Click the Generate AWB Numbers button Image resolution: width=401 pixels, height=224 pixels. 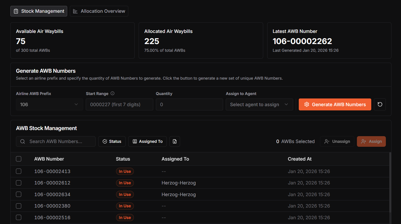(x=335, y=104)
